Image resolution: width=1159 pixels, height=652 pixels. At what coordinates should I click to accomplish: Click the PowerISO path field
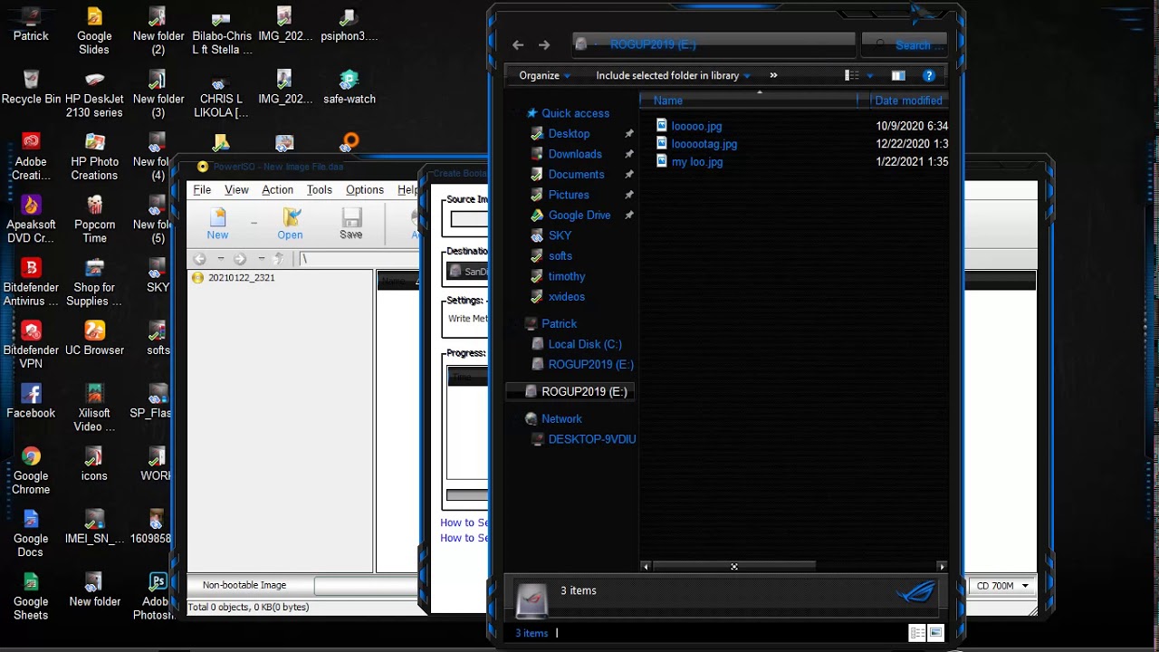tap(359, 259)
